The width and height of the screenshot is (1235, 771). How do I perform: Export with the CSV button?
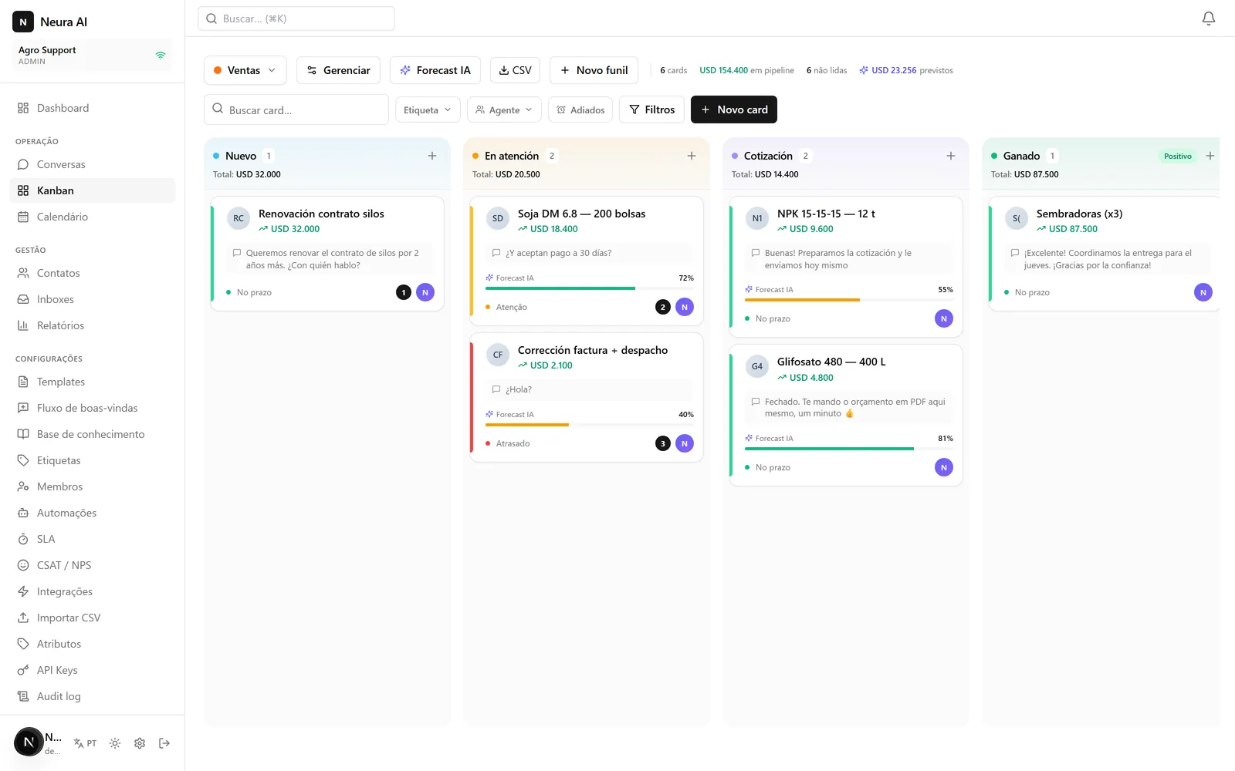[x=515, y=70]
